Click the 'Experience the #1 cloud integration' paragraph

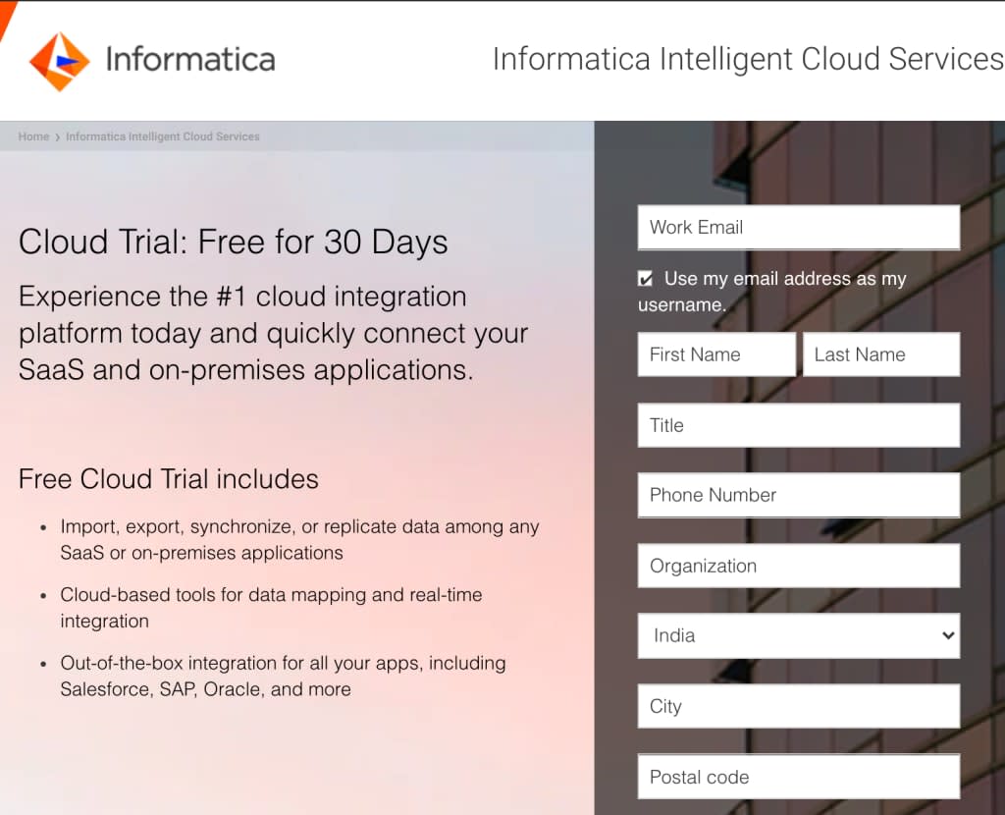[x=273, y=334]
